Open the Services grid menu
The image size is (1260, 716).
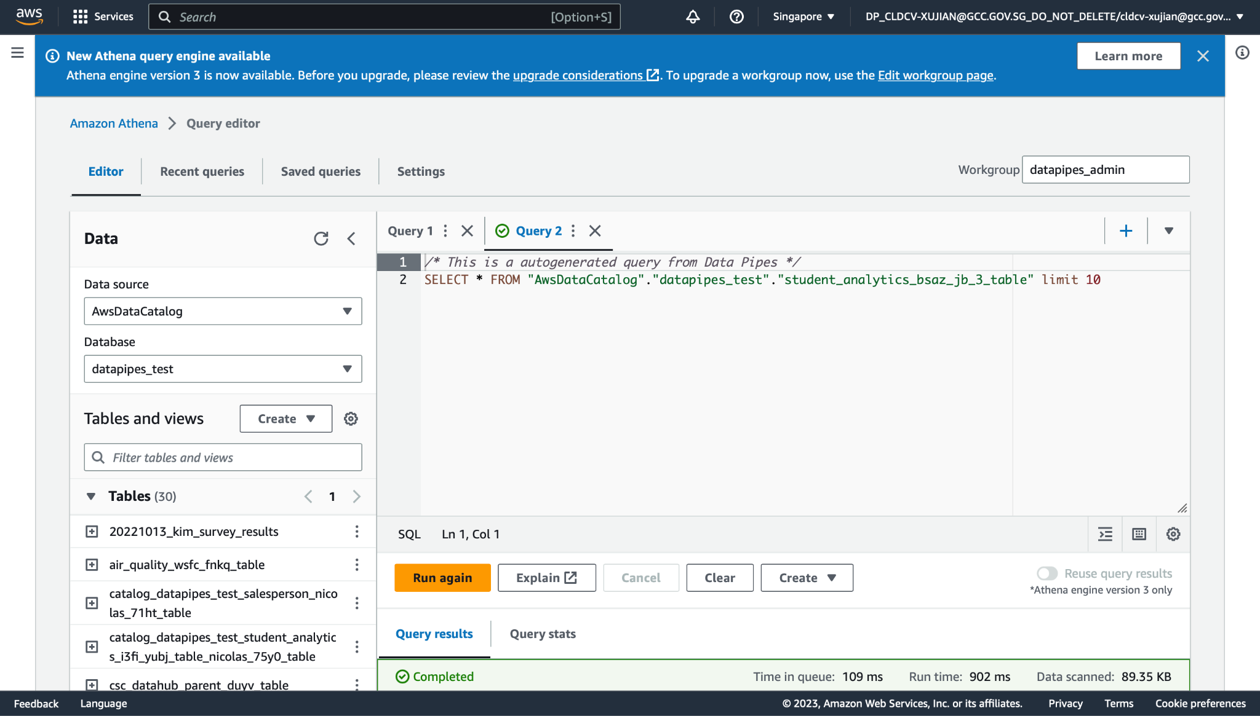click(x=103, y=17)
